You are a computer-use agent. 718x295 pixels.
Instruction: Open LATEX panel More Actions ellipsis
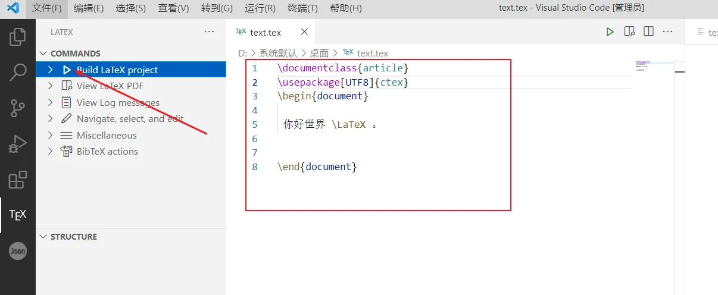(x=209, y=32)
